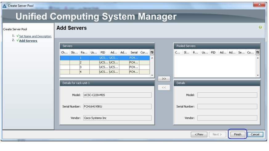Select rack server row 2
269x151 pixels.
coord(105,62)
